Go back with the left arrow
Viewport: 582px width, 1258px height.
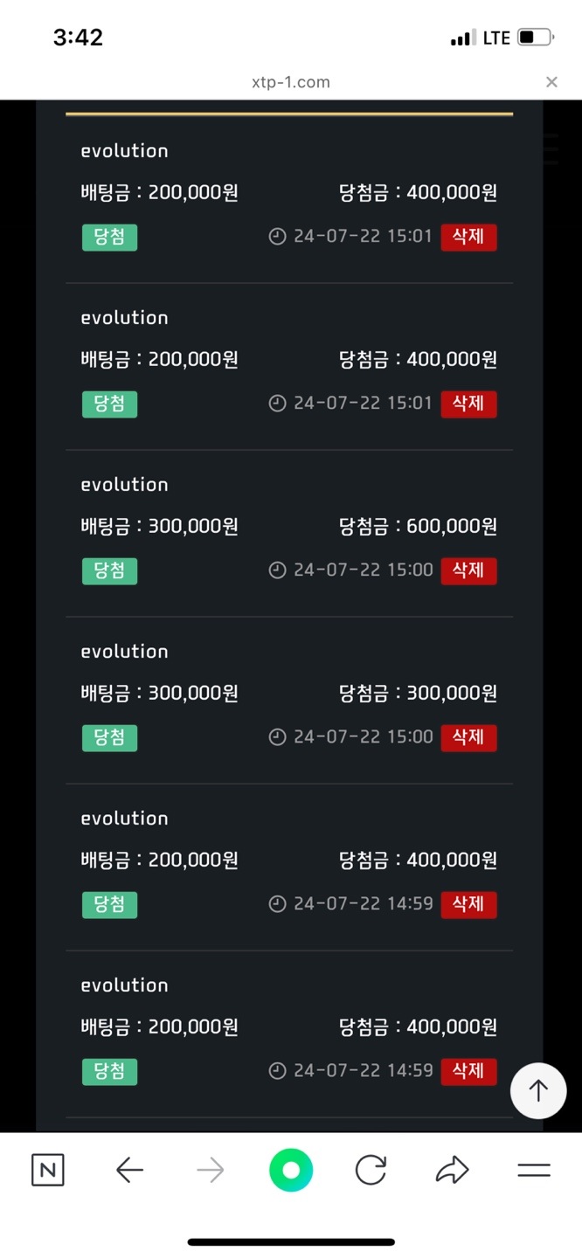tap(129, 1170)
